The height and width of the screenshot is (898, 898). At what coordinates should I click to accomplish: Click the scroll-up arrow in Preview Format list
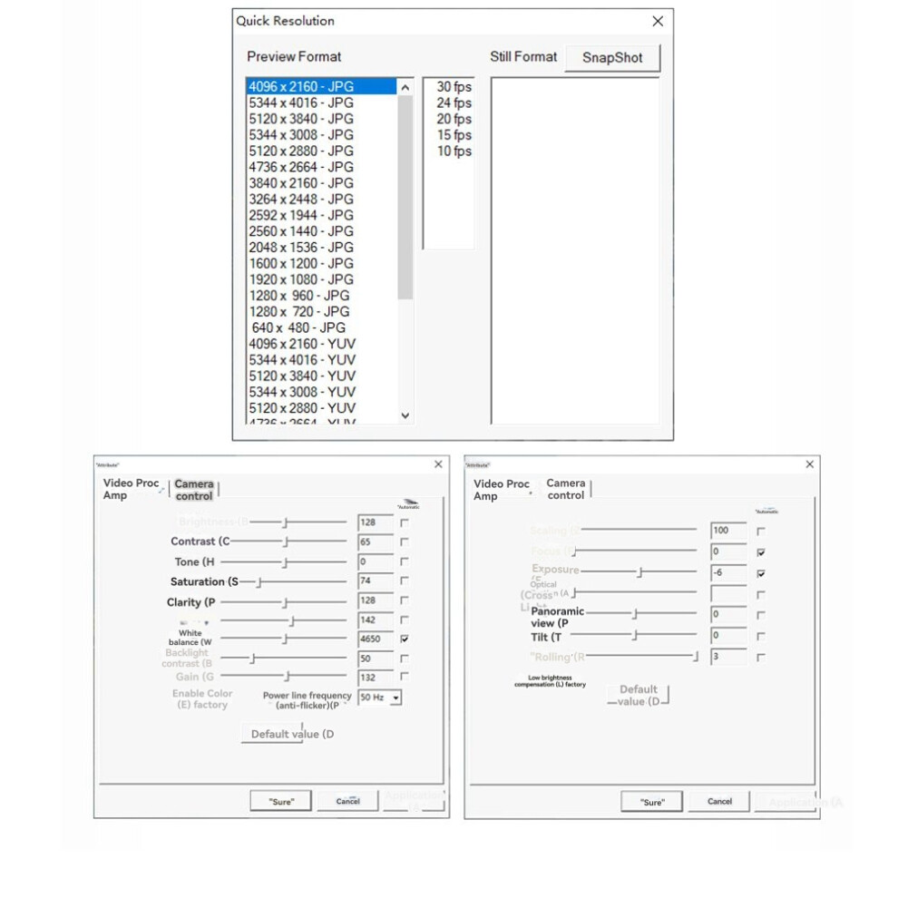pyautogui.click(x=405, y=87)
